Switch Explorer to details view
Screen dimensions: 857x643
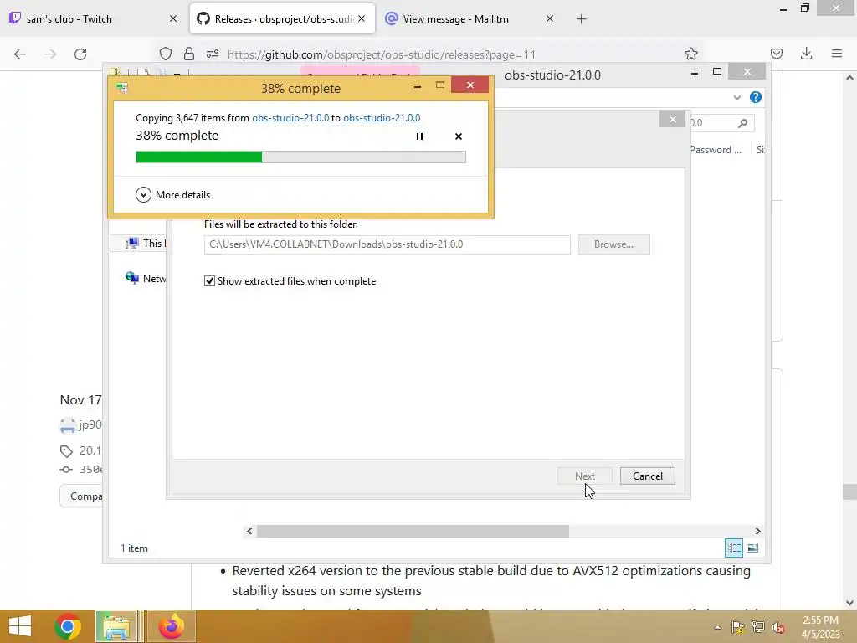click(x=733, y=548)
